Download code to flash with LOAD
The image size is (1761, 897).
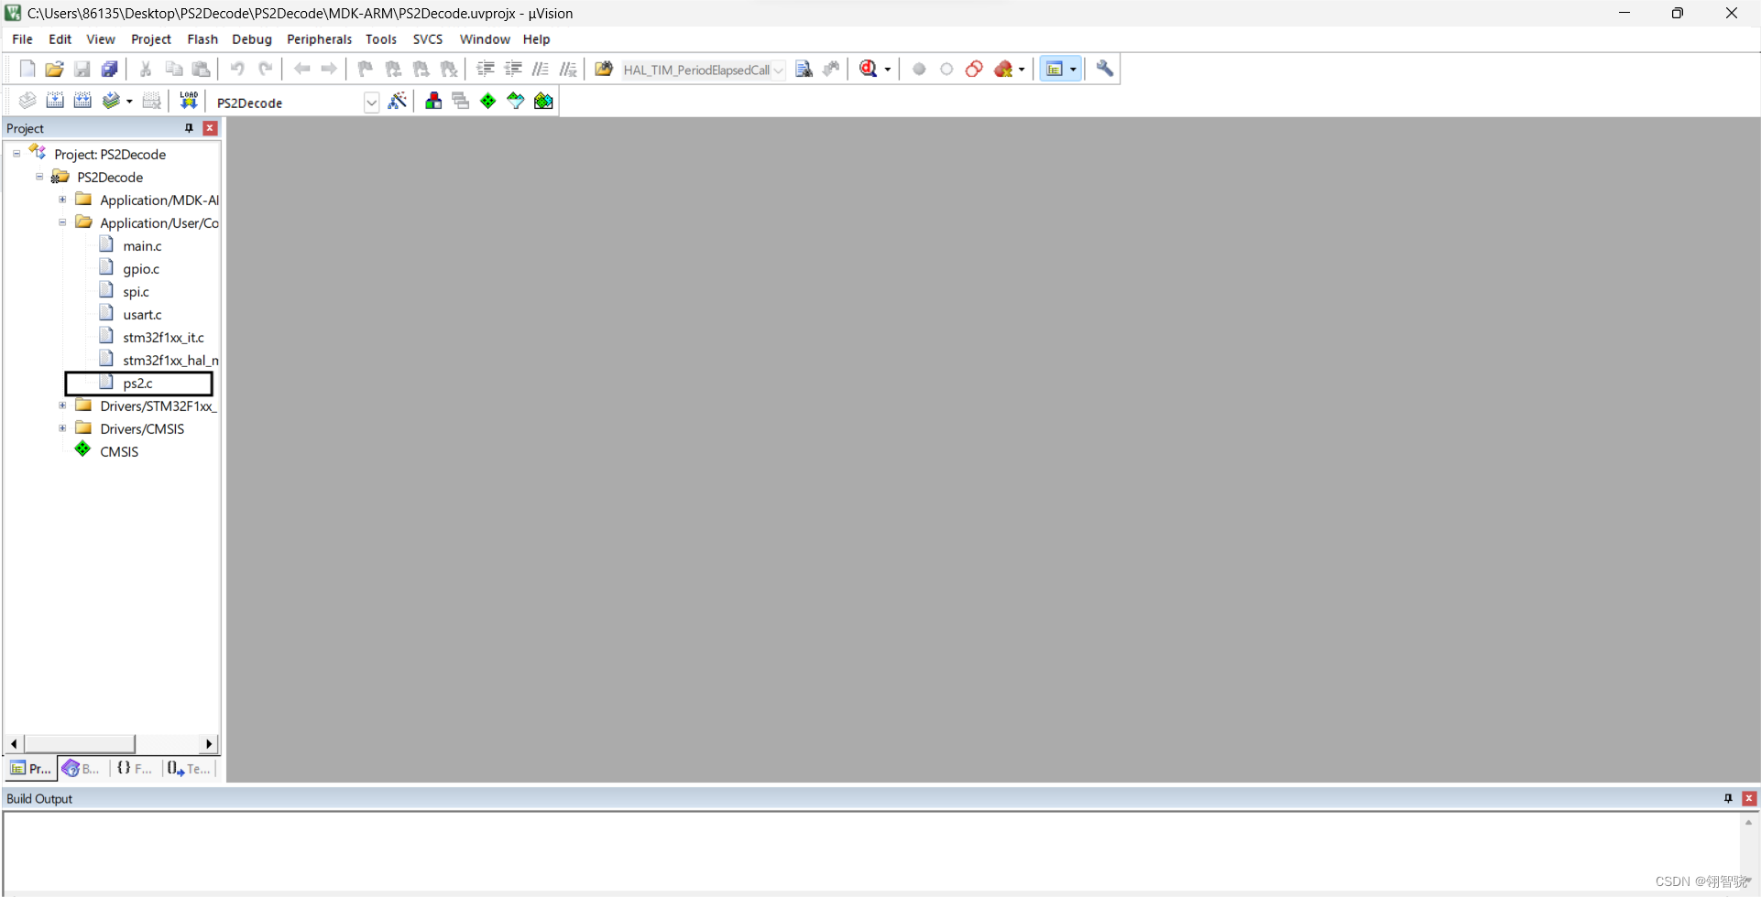(188, 101)
